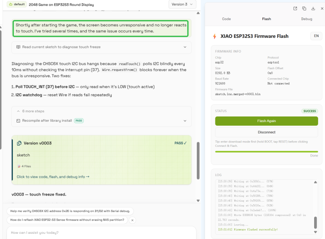Screen dimensions: 325x239
Task: Close the right side panel
Action: [322, 9]
